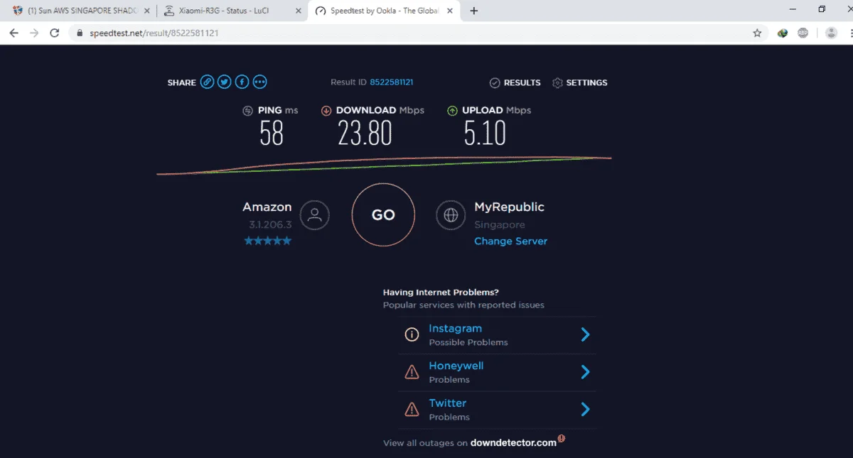The width and height of the screenshot is (853, 458).
Task: Expand Honeywell outage chevron arrow
Action: [x=585, y=371]
